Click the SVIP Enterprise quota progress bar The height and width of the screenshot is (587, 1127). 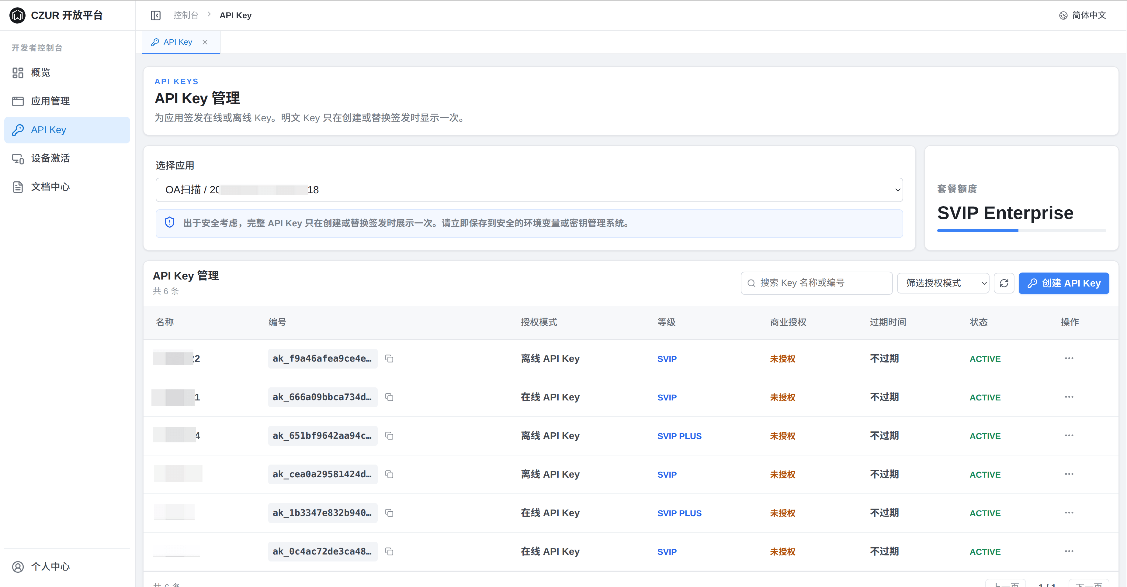(1021, 230)
